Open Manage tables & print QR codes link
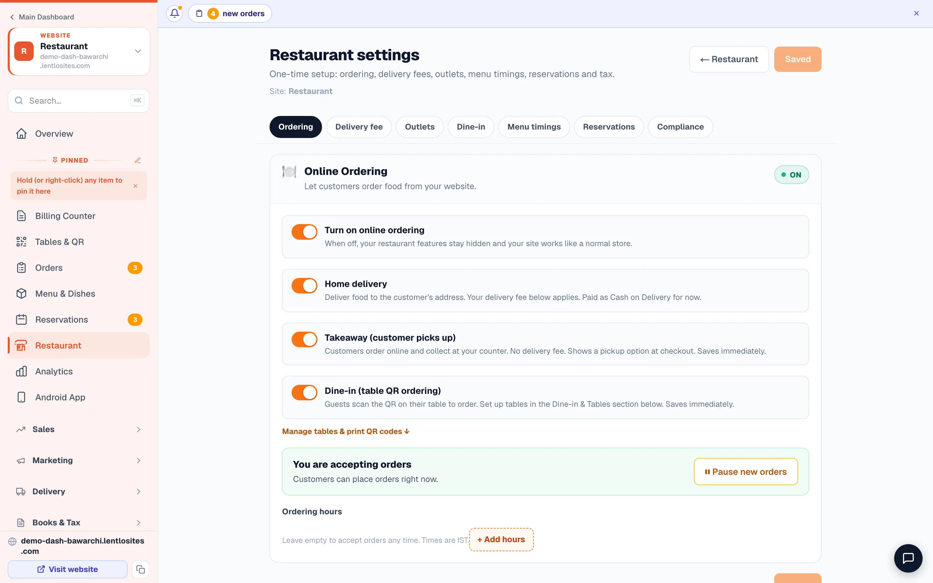This screenshot has width=933, height=583. 345,431
